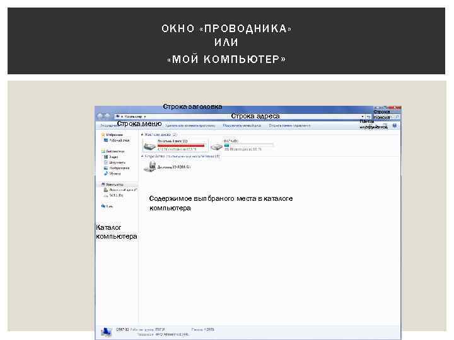This screenshot has height=340, width=454.
Task: Go back with the Explorer Back arrow
Action: click(100, 116)
